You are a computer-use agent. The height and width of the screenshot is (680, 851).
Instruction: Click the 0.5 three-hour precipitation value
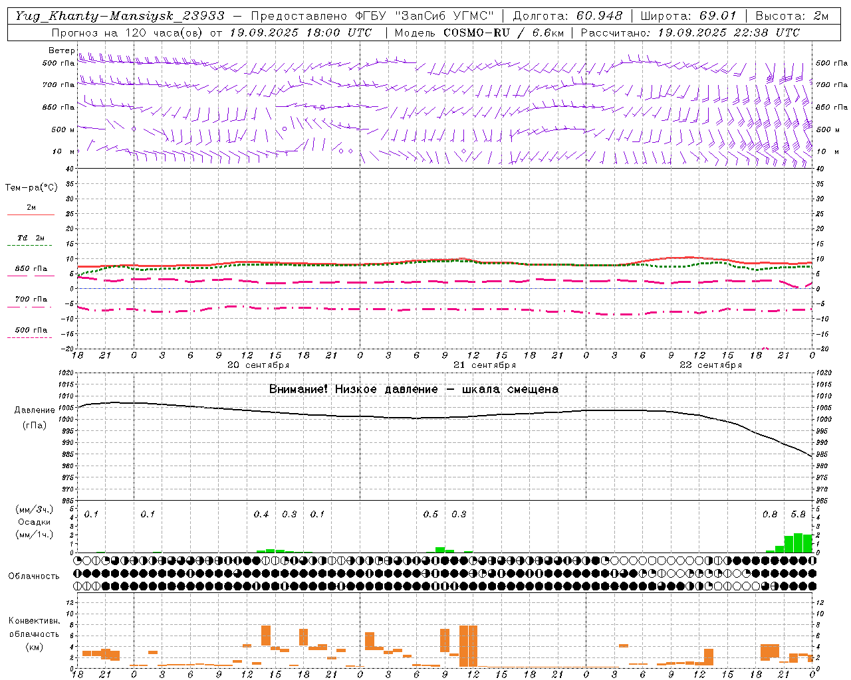coord(431,515)
